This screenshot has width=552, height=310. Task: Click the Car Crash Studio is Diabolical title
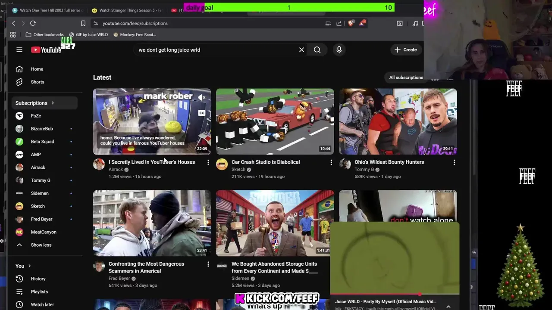tap(266, 162)
